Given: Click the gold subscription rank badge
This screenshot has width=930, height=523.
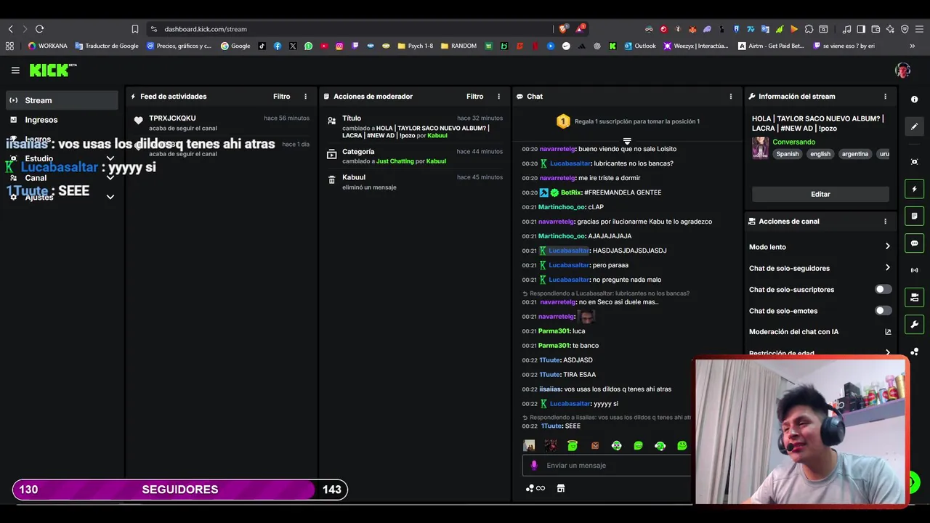Looking at the screenshot, I should (563, 121).
